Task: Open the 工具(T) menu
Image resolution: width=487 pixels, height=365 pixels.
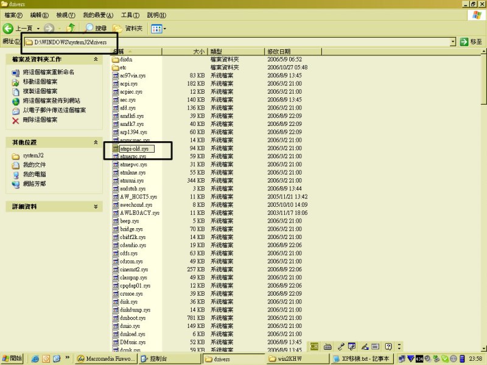Action: 130,15
